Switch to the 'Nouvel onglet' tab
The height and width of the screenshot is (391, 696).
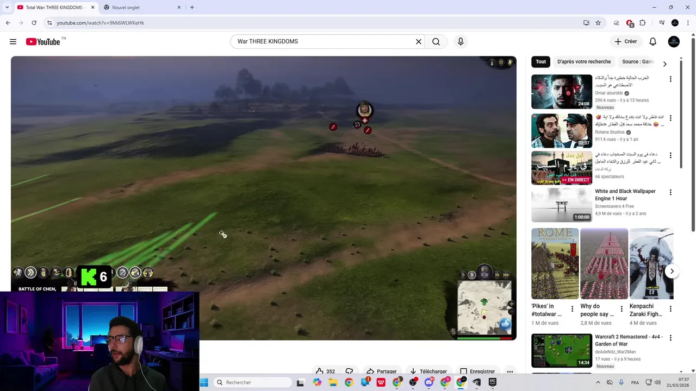[x=142, y=8]
